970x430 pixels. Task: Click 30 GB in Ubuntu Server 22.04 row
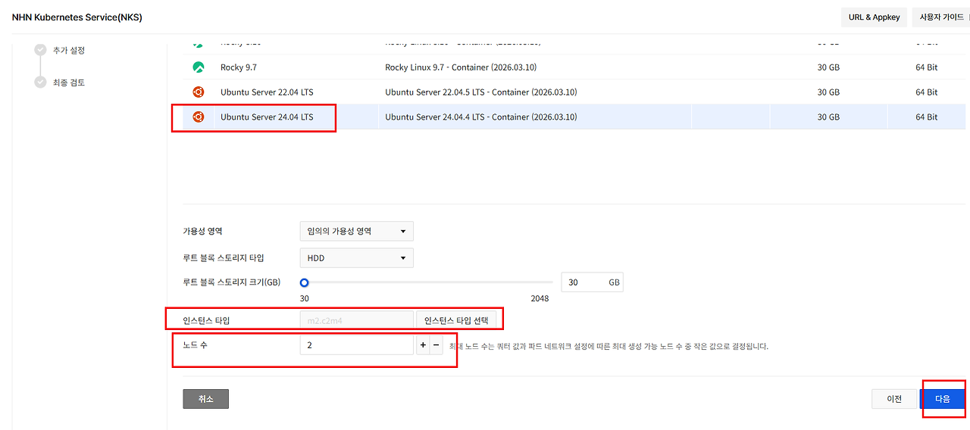828,92
